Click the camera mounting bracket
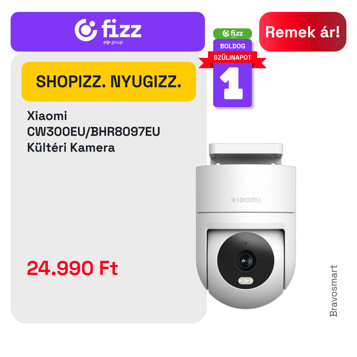Screen dimensions: 357x357 (246, 154)
